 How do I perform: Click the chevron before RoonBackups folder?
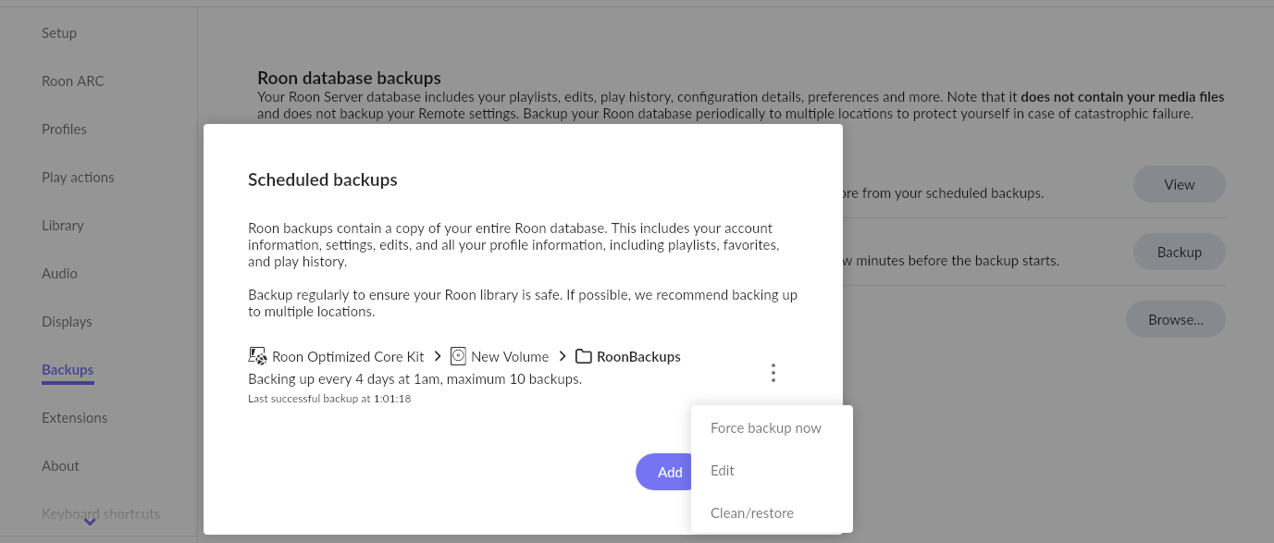click(x=563, y=356)
